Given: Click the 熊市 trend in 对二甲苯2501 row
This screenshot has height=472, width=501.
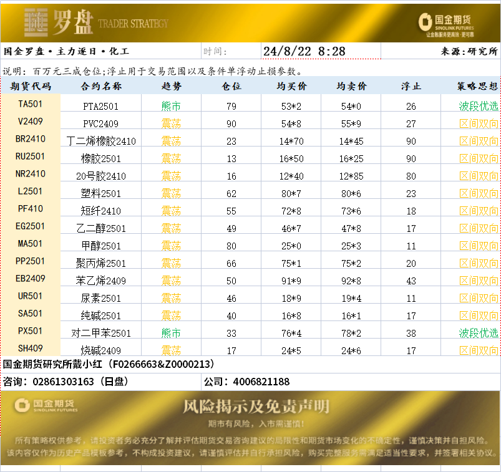Looking at the screenshot, I should pyautogui.click(x=171, y=334).
